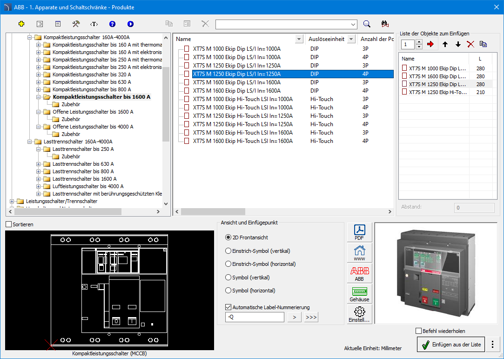Viewport: 504px width, 359px height.
Task: Expand the Lasttrennschalter bis 630 A folder
Action: [39, 164]
